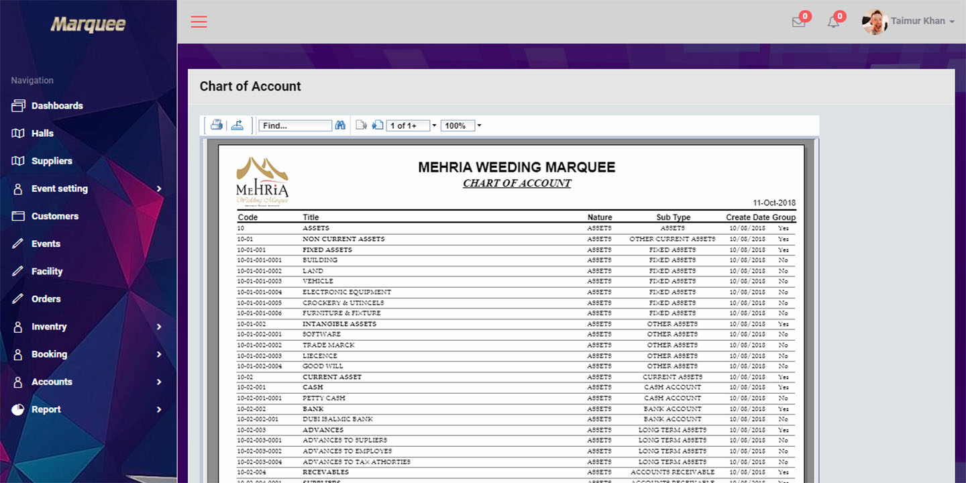Go to next report page icon
Viewport: 966px width, 483px height.
[x=377, y=125]
